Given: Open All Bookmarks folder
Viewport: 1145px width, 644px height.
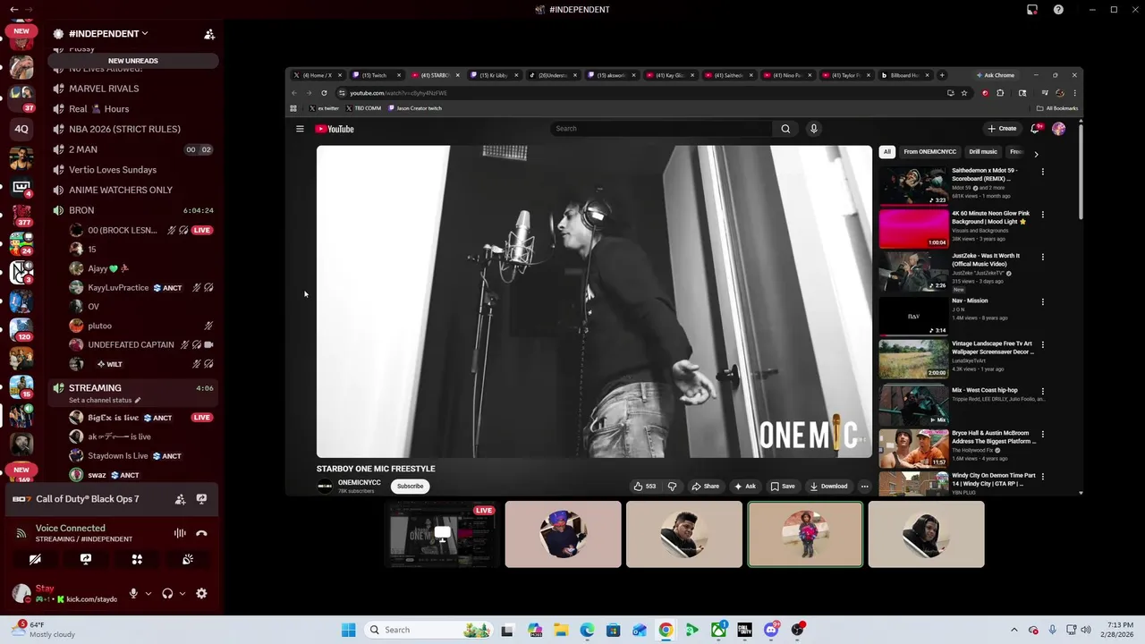Looking at the screenshot, I should click(1057, 108).
